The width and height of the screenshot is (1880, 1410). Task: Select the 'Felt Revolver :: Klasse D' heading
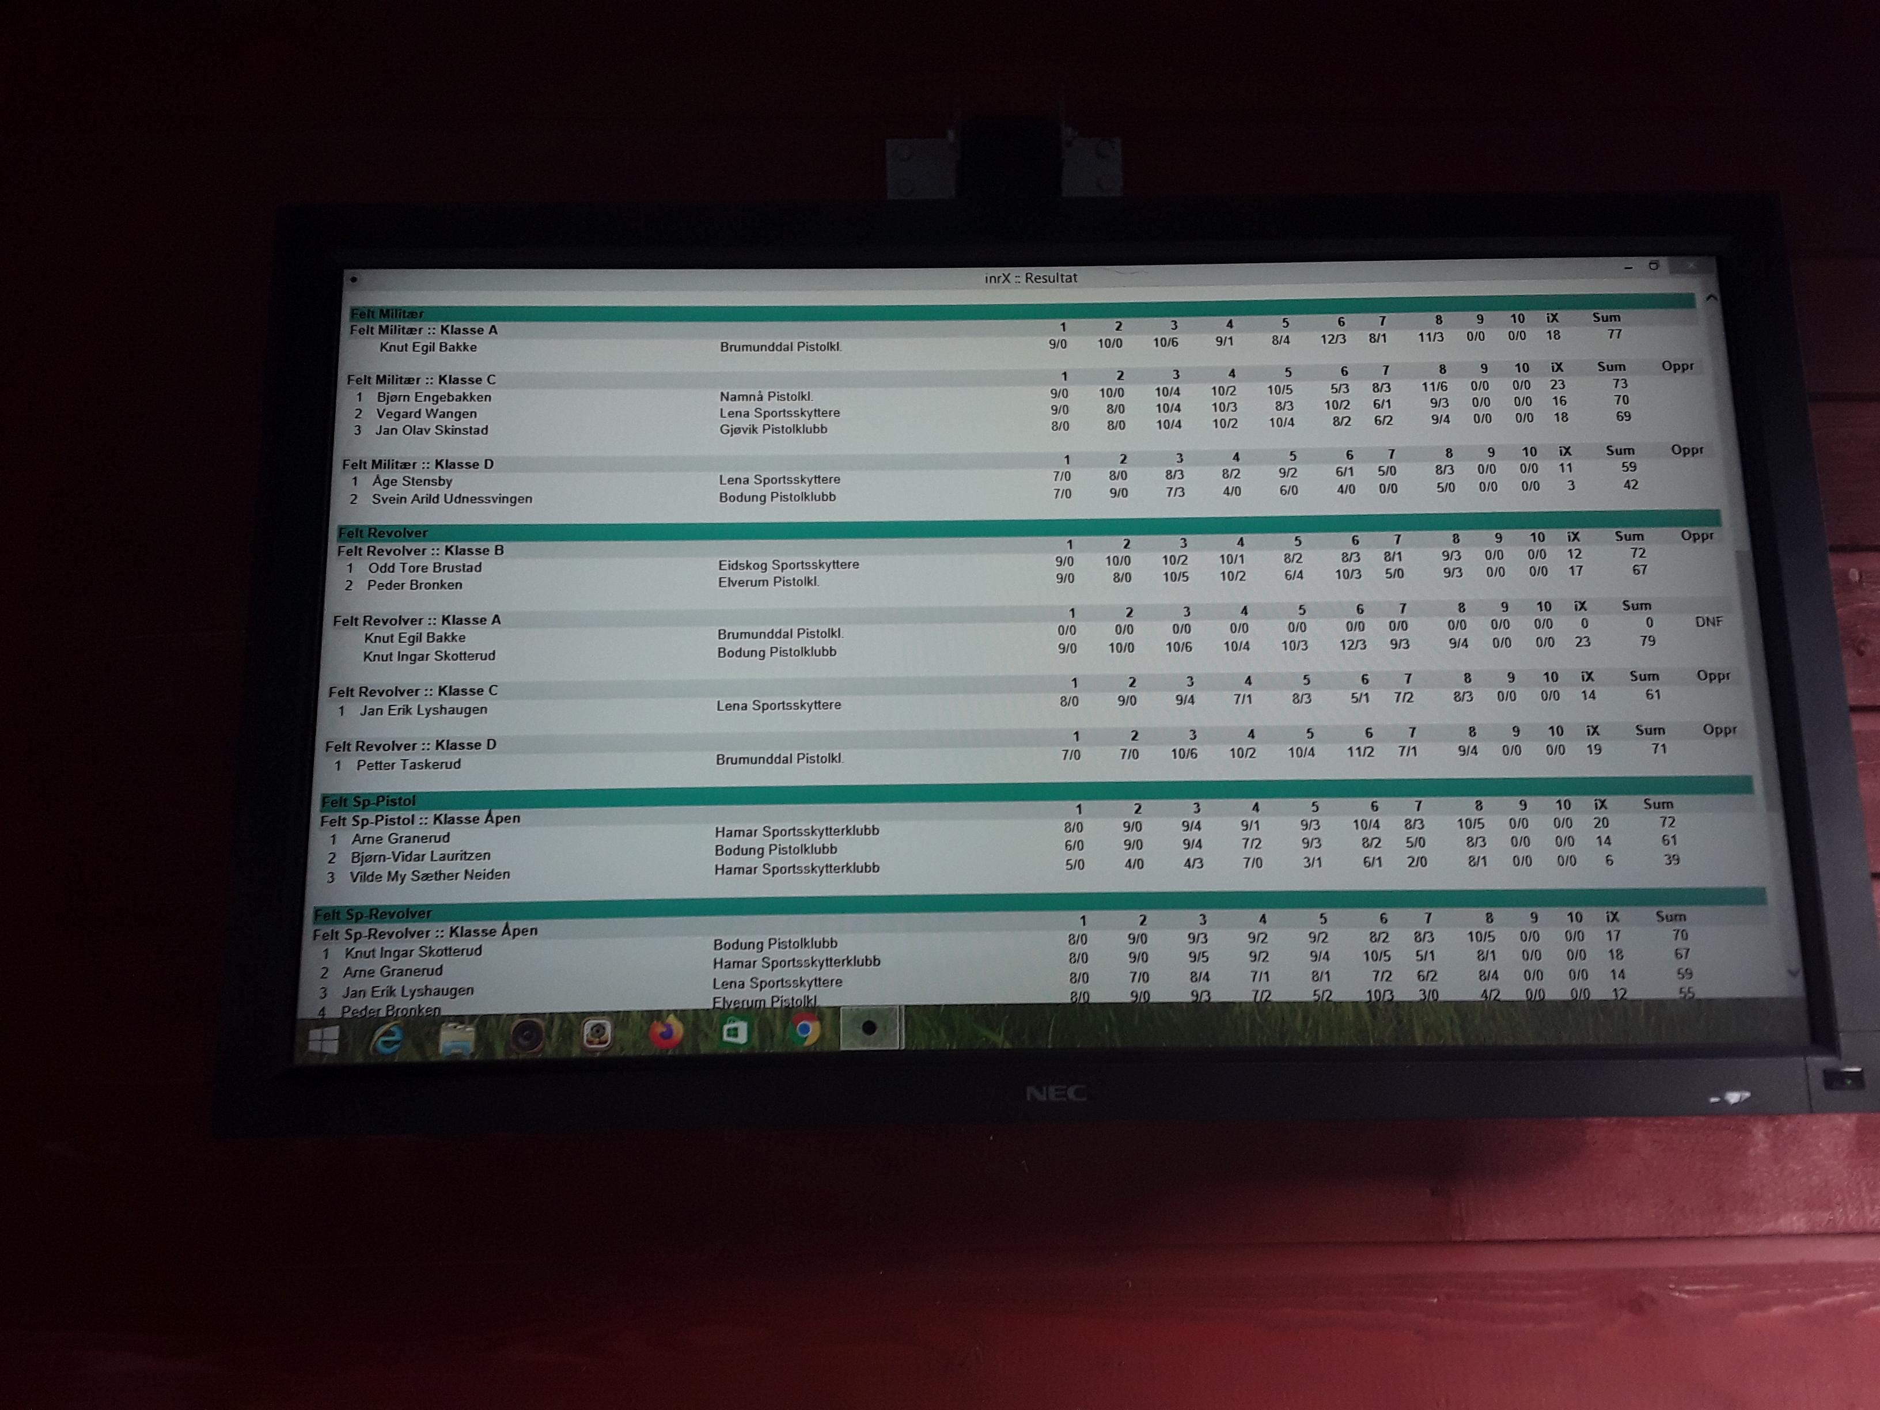pos(411,745)
